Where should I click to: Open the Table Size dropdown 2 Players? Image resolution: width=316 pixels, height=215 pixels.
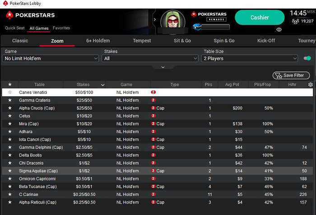[x=250, y=58]
